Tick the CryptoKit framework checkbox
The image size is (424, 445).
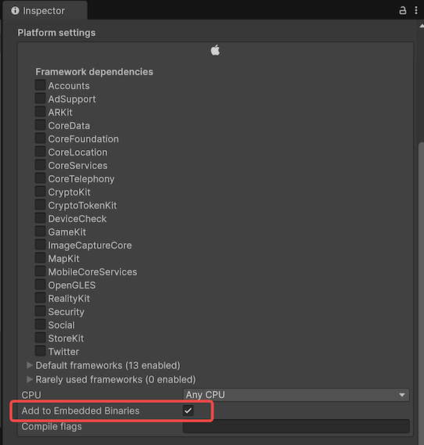[x=41, y=192]
